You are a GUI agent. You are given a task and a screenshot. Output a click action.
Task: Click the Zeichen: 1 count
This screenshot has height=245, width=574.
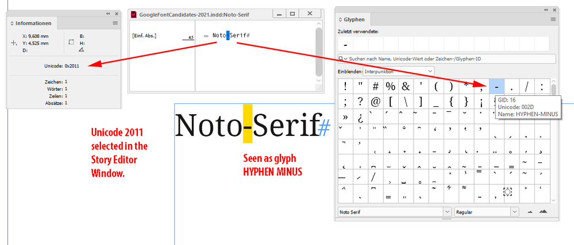[x=56, y=82]
